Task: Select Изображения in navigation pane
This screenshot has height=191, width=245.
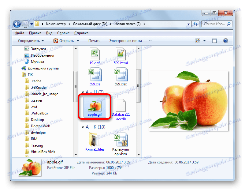Action: 42,55
